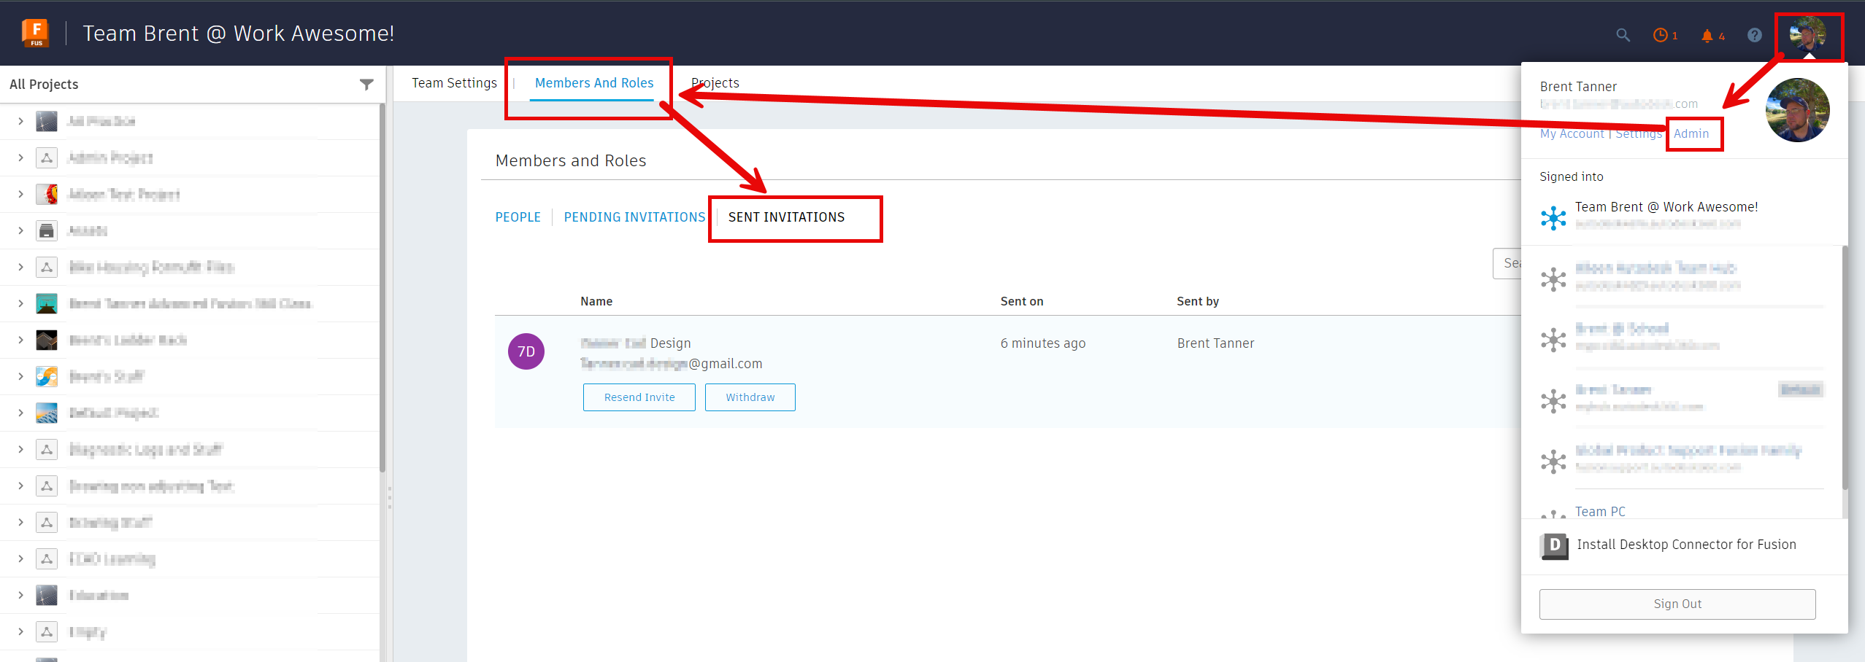Select the Team PC hub entry
1865x662 pixels.
[x=1600, y=511]
